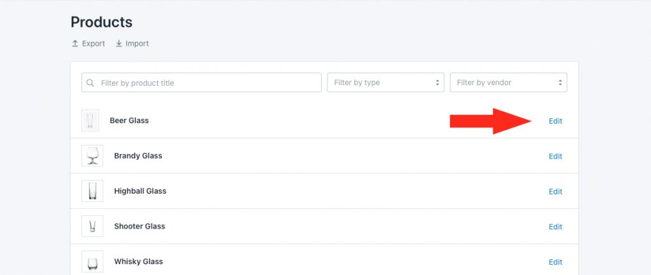Click the Export upload arrow icon

(75, 44)
